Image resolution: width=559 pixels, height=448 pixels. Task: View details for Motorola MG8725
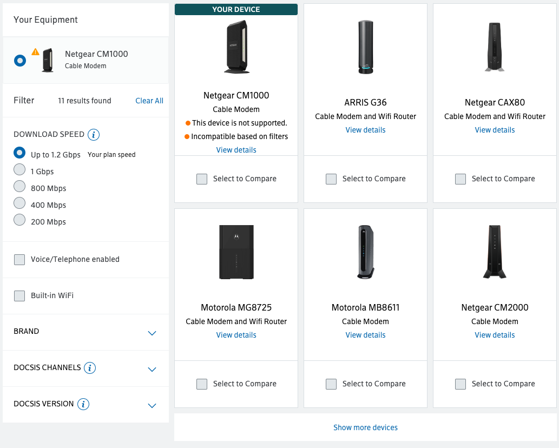(x=236, y=335)
